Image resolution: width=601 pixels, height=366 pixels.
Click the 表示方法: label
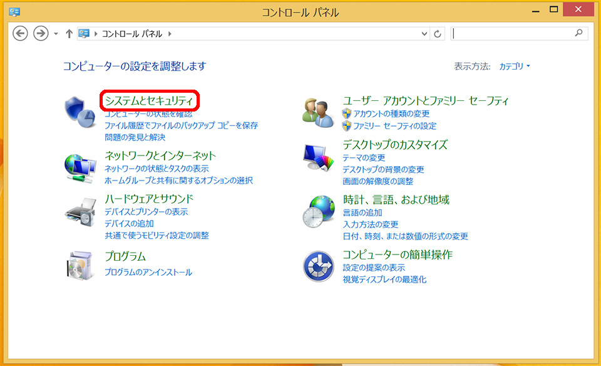[x=472, y=66]
